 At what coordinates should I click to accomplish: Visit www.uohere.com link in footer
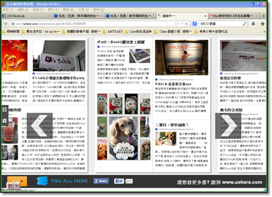pyautogui.click(x=242, y=182)
